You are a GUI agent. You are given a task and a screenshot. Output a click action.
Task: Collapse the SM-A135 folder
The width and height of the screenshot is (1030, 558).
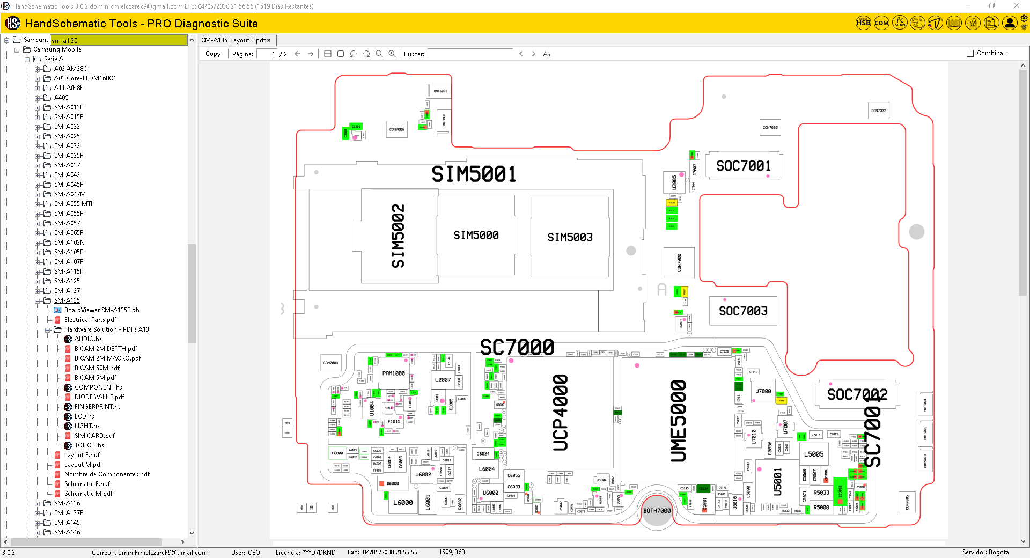pyautogui.click(x=38, y=300)
